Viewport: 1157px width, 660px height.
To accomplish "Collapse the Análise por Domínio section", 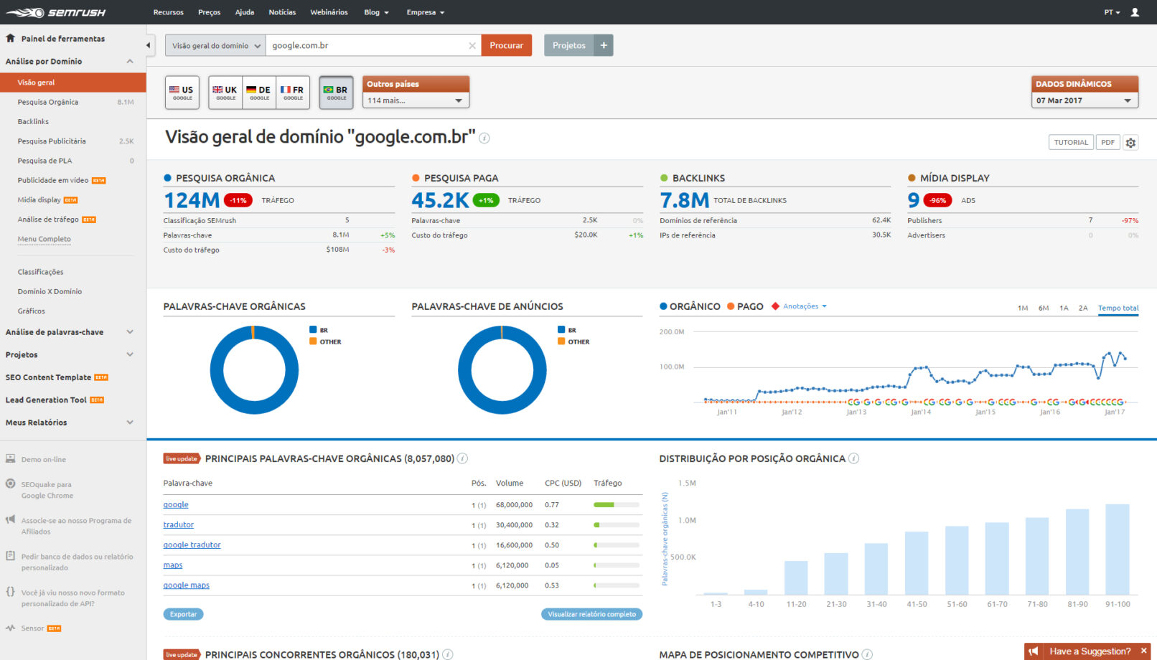I will [x=130, y=61].
